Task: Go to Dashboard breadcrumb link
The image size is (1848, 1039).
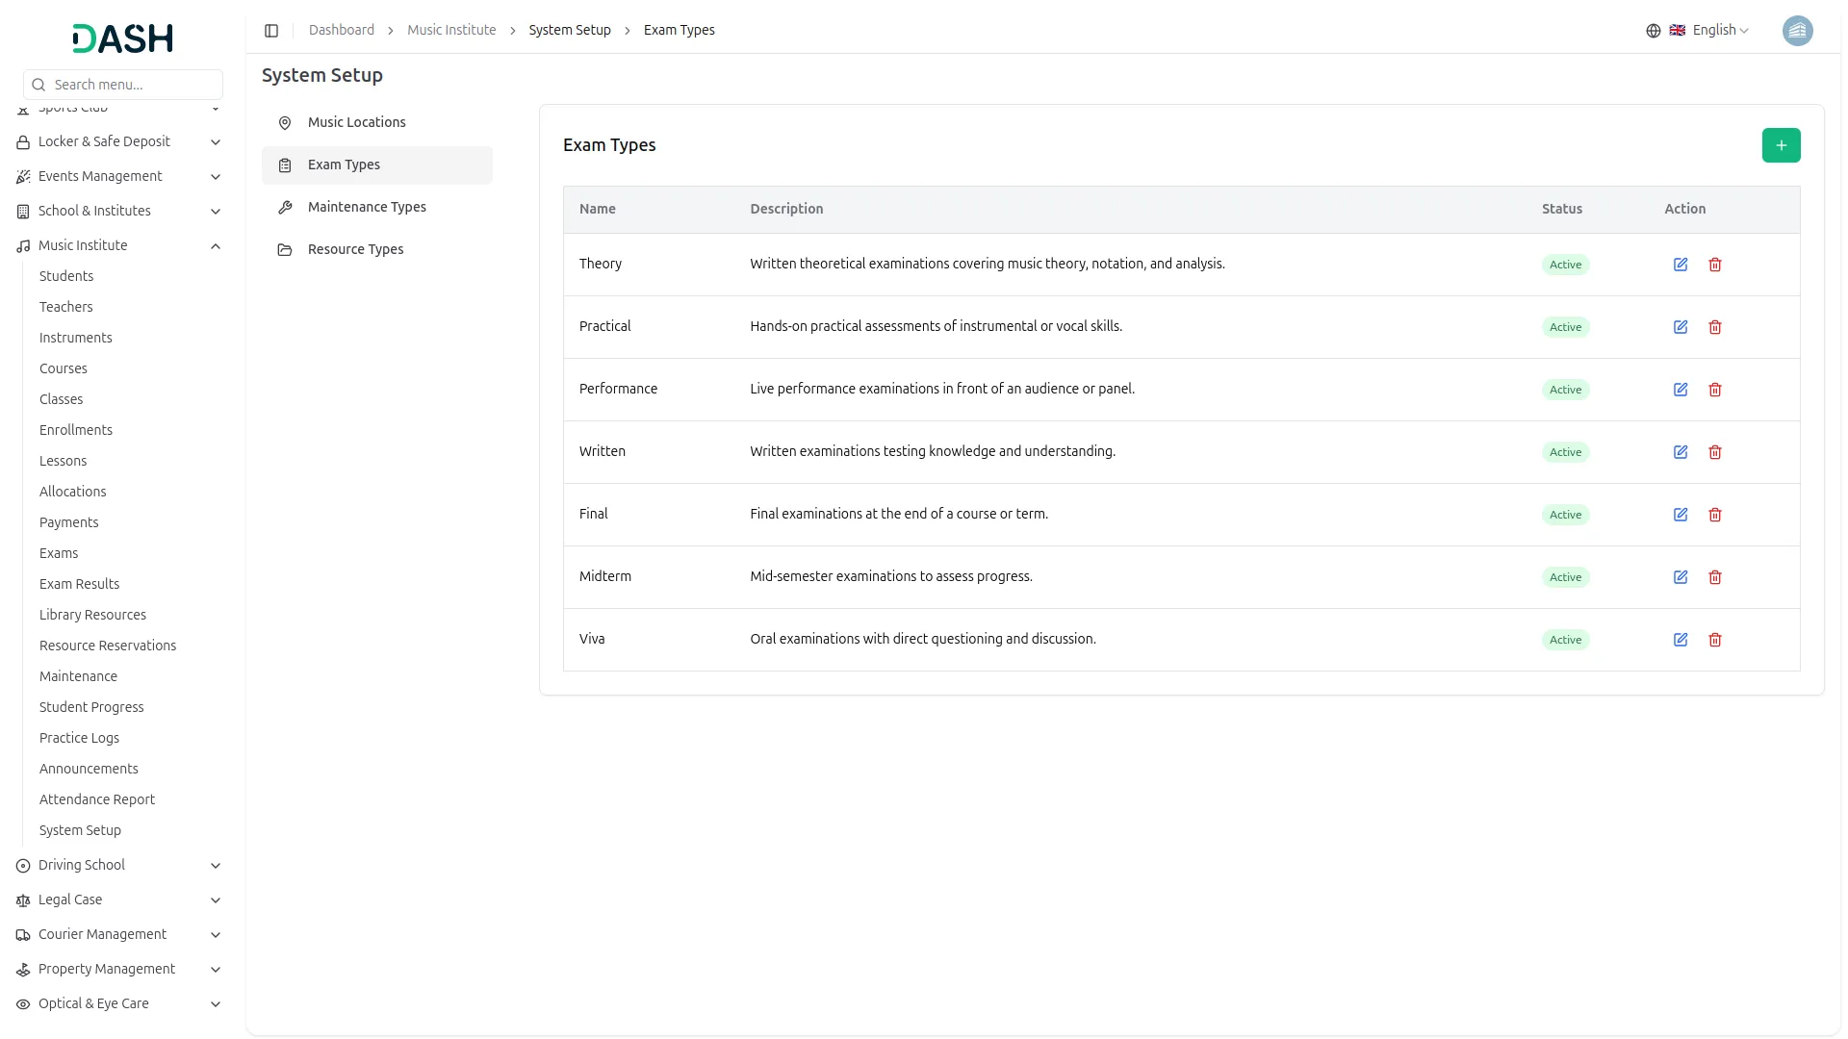Action: (341, 31)
